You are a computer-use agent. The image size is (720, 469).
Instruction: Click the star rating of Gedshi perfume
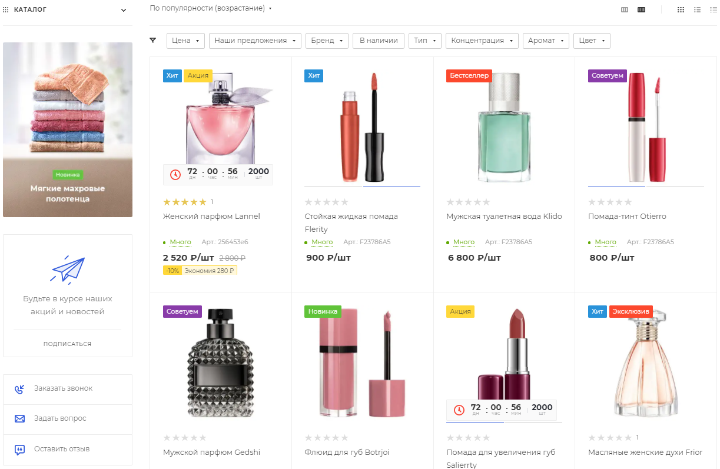(185, 438)
